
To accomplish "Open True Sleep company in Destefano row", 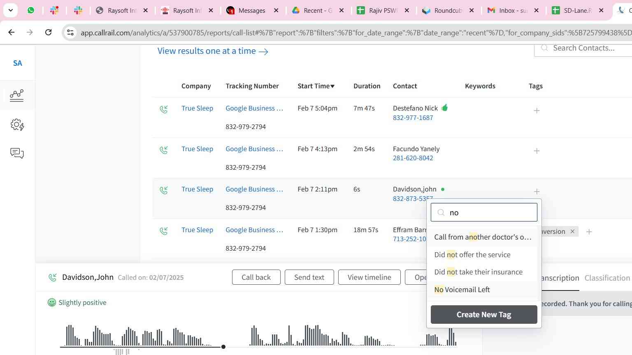I will [197, 108].
